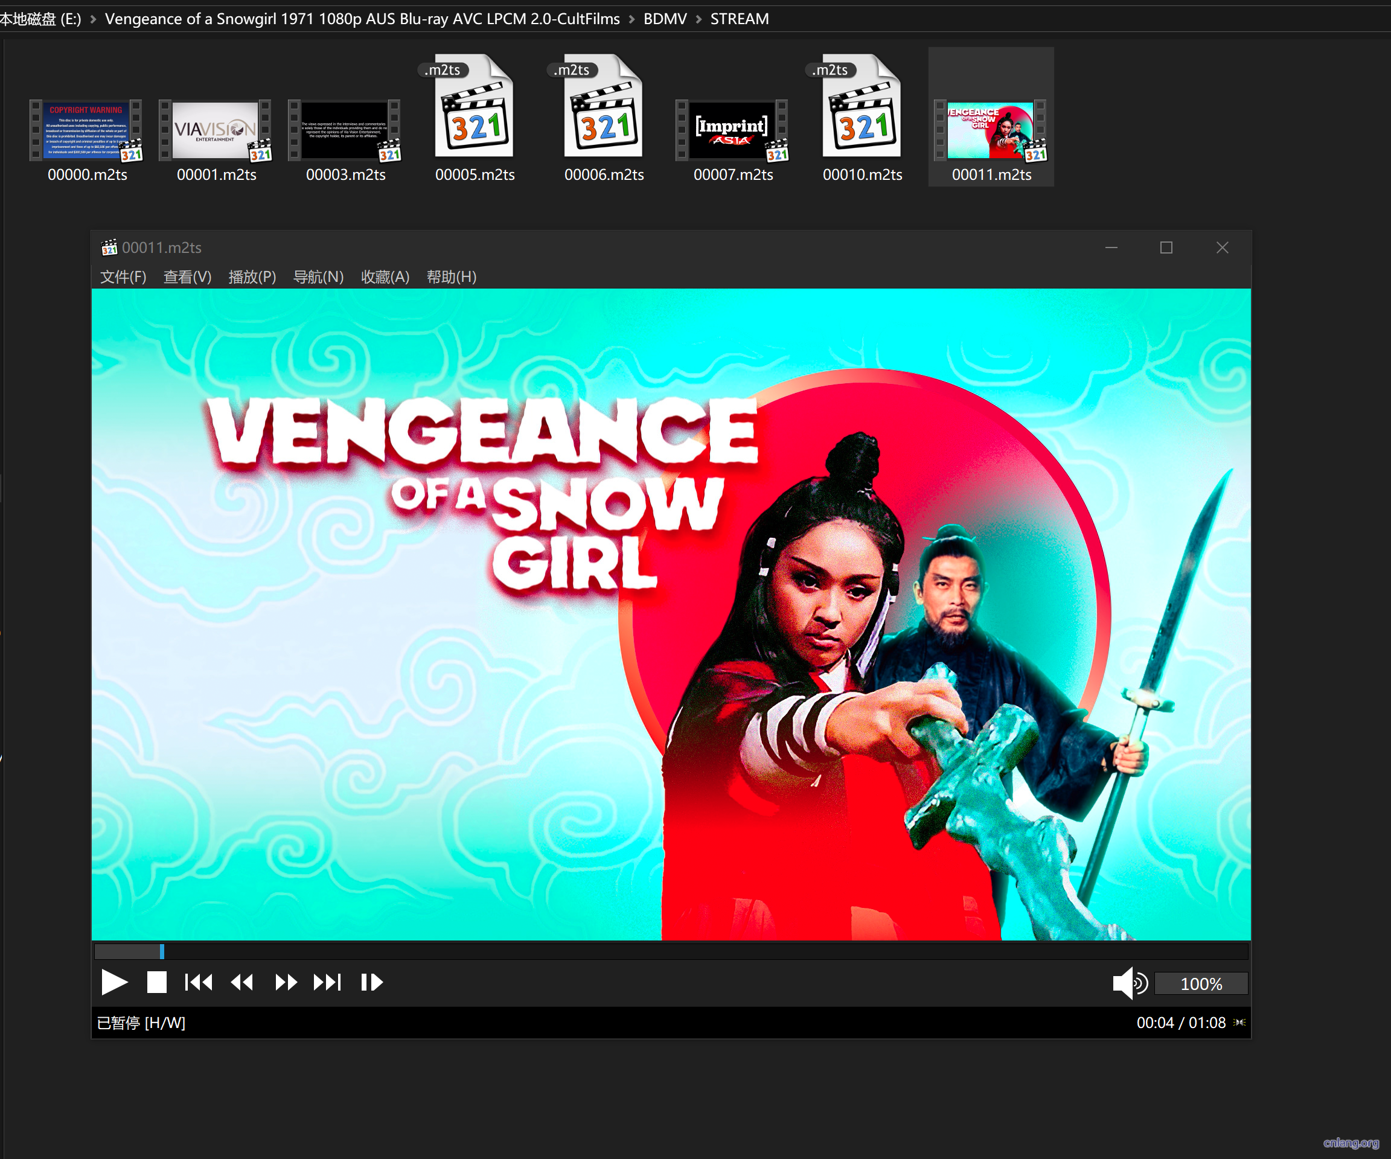Screen dimensions: 1391x1159
Task: Expand breadcrumb chevron before STREAM
Action: [699, 19]
